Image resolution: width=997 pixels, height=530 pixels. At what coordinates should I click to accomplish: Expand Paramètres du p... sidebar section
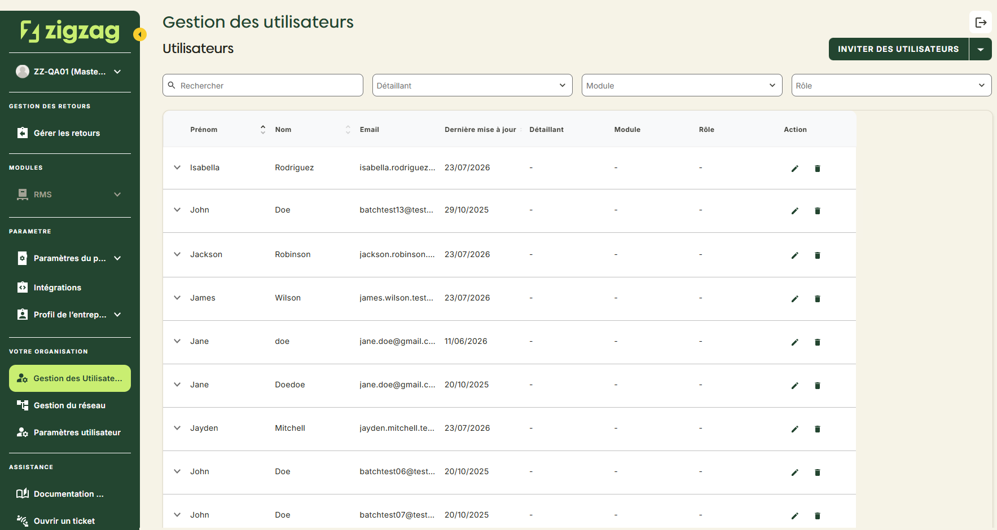[x=69, y=258]
